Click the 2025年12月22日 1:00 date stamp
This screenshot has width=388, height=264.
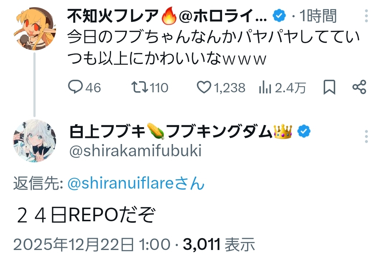[92, 245]
